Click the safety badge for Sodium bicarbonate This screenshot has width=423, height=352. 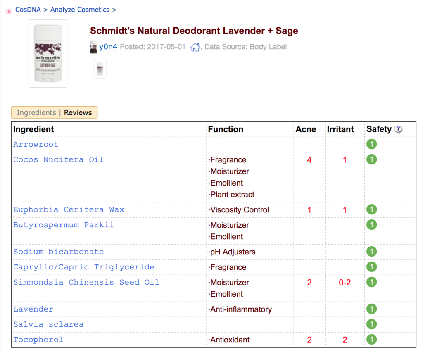(x=371, y=252)
